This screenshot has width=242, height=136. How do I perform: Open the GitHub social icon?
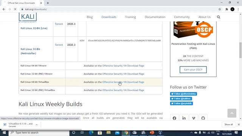(203, 118)
